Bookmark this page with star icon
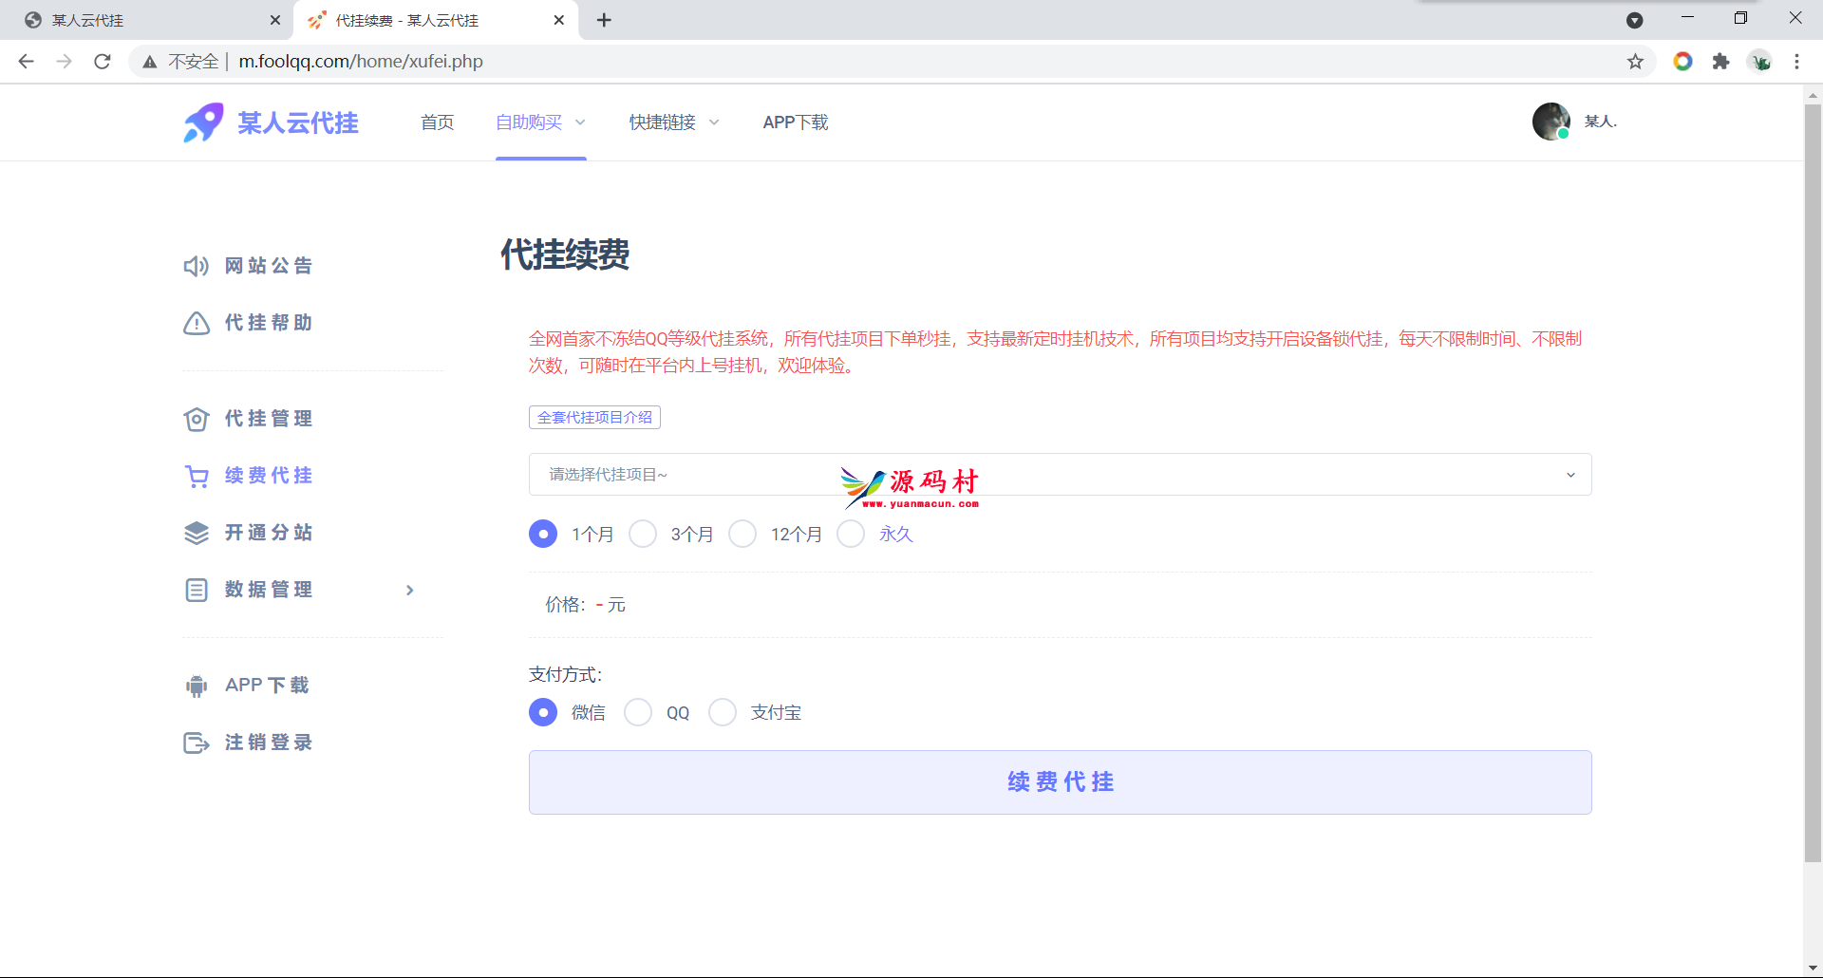Viewport: 1823px width, 978px height. click(x=1635, y=62)
